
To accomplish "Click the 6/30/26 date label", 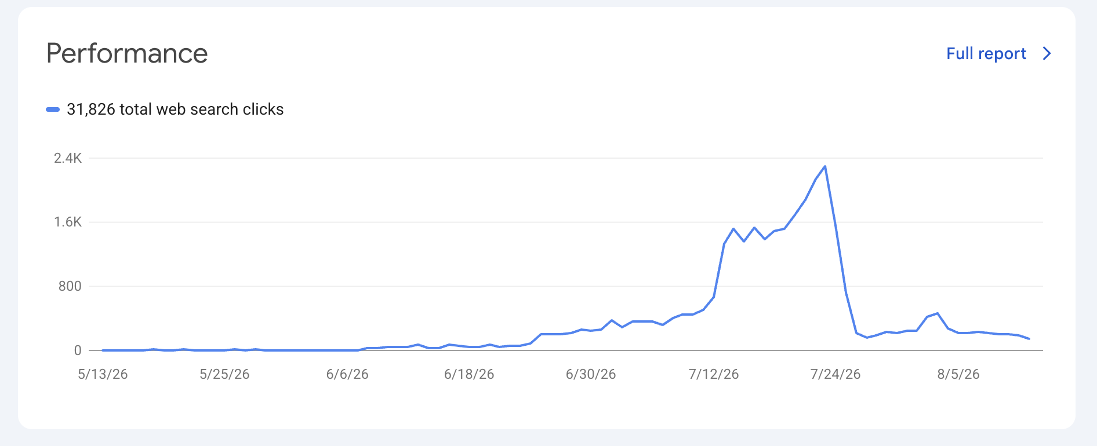I will [x=591, y=374].
